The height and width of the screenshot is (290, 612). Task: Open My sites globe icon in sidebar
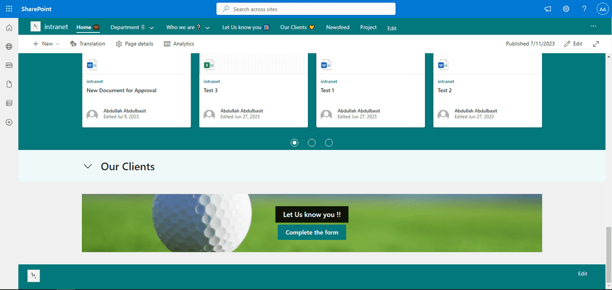point(9,47)
